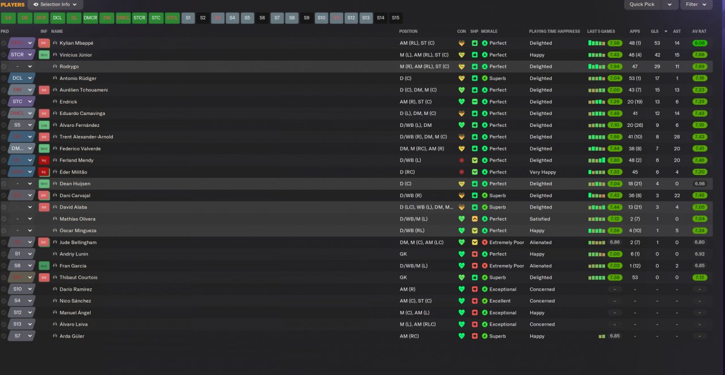Screen dimensions: 725x375
Task: Sort by the Morale column header
Action: pos(489,31)
